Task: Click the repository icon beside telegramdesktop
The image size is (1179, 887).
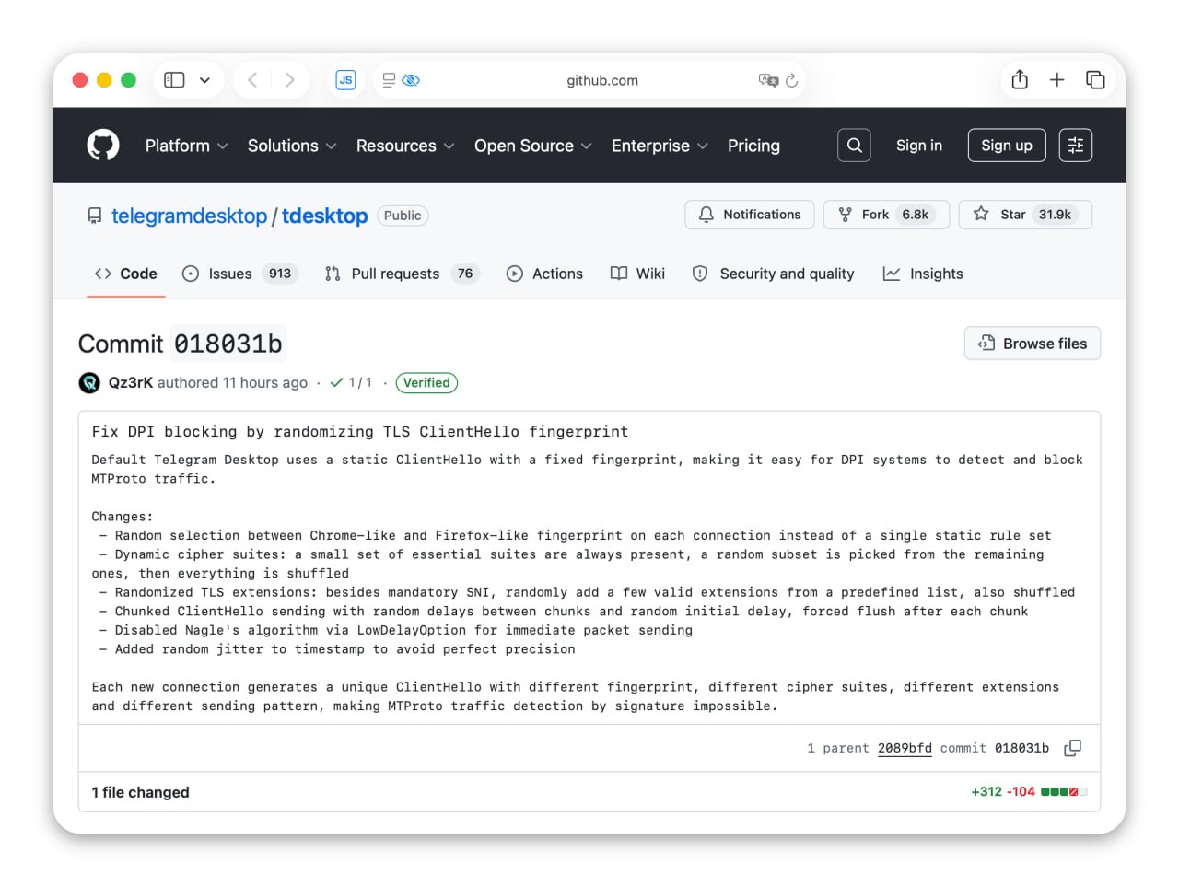Action: click(x=95, y=216)
